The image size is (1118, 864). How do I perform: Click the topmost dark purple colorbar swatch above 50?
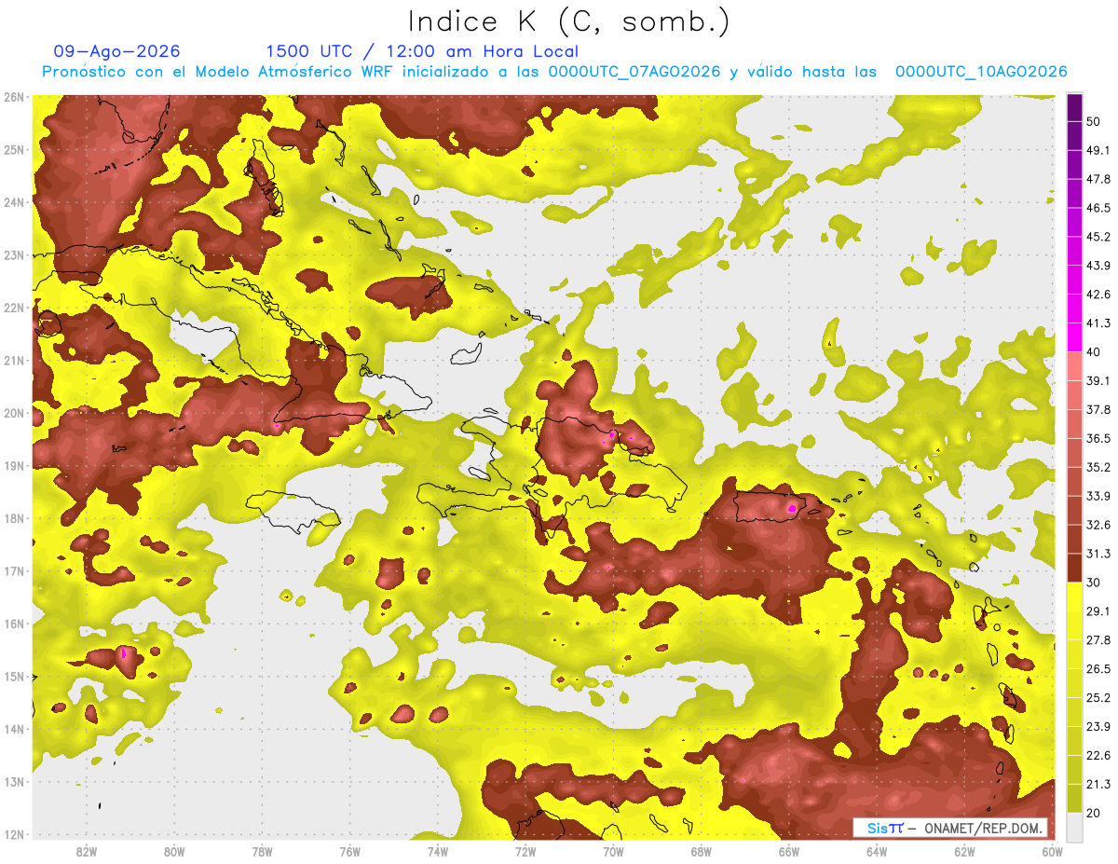1074,107
